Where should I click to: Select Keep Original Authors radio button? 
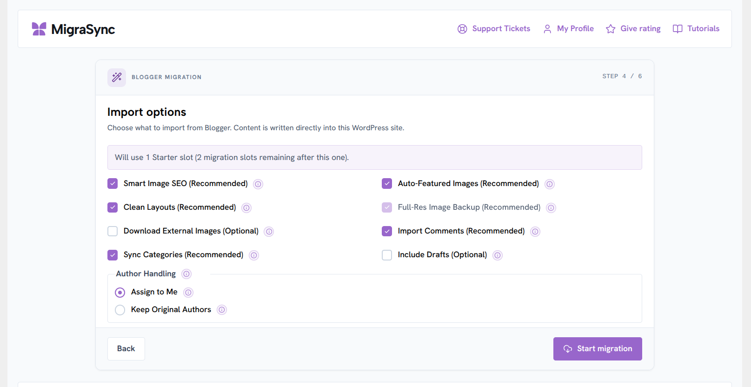click(x=120, y=310)
